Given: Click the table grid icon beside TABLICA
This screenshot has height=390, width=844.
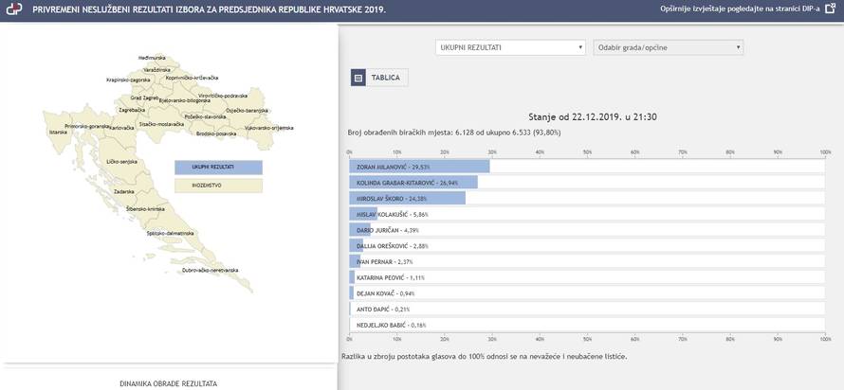Looking at the screenshot, I should [358, 79].
